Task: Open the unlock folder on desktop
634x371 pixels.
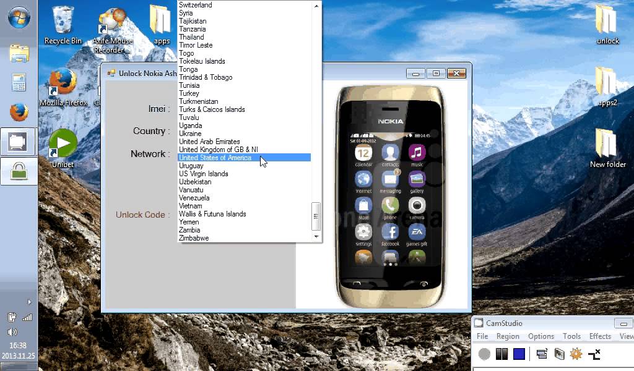Action: (608, 24)
